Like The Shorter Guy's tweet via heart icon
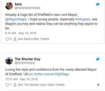This screenshot has height=91, width=105. coord(7,85)
